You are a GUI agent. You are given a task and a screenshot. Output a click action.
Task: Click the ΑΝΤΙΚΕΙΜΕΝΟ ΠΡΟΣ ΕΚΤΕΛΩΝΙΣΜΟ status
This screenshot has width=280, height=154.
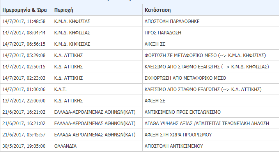click(183, 112)
